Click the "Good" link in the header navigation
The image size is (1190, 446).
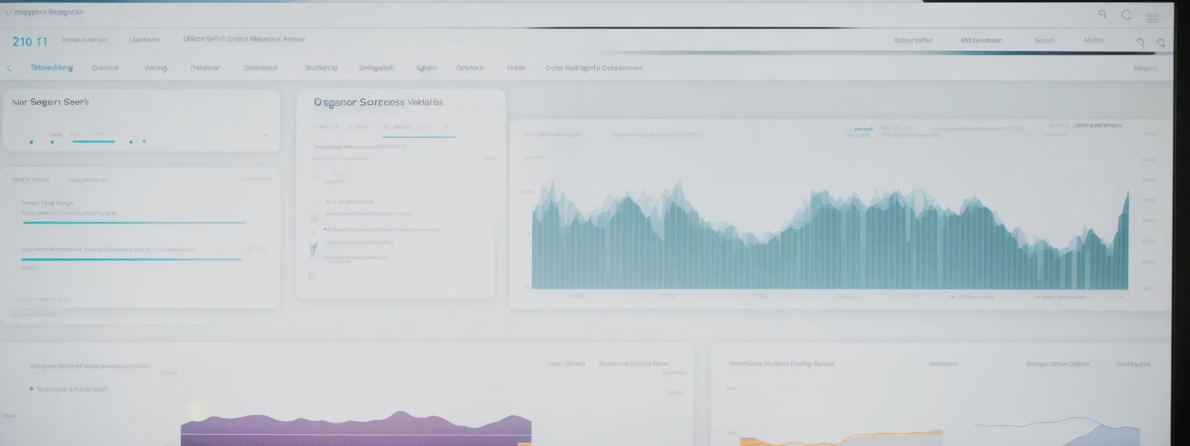[1044, 41]
